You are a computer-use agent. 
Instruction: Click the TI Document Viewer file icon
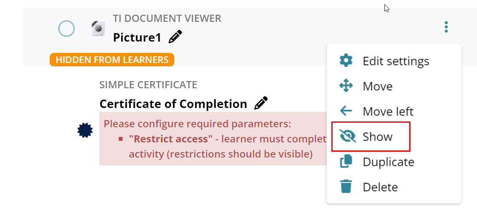(x=98, y=29)
